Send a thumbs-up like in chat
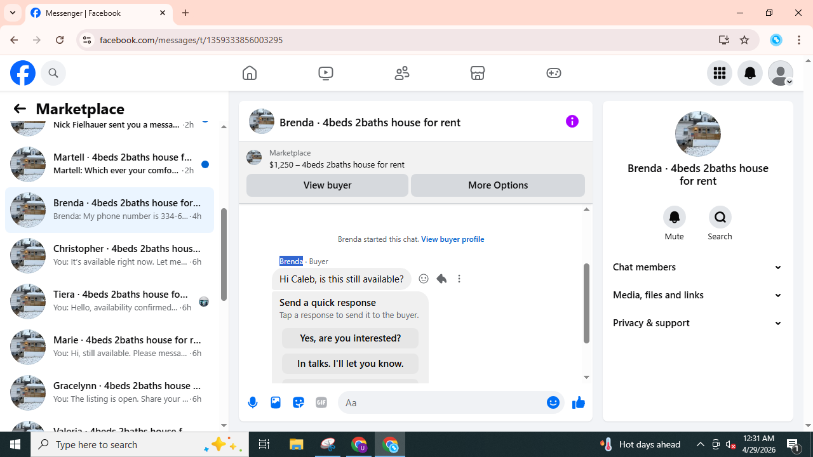813x457 pixels. (x=578, y=402)
